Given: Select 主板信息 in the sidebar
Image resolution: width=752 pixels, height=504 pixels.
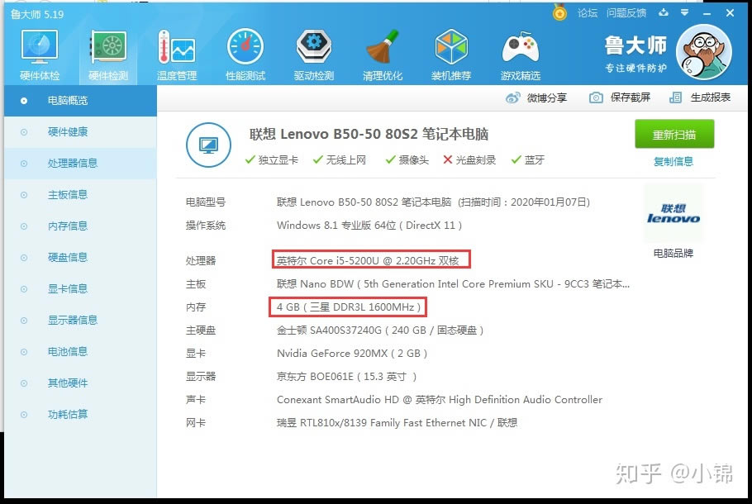Looking at the screenshot, I should (x=80, y=195).
